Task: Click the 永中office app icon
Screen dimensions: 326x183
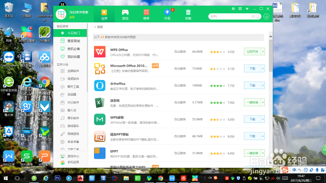Action: (x=100, y=85)
